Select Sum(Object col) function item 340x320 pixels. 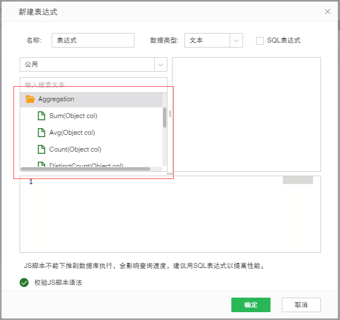[x=73, y=116]
